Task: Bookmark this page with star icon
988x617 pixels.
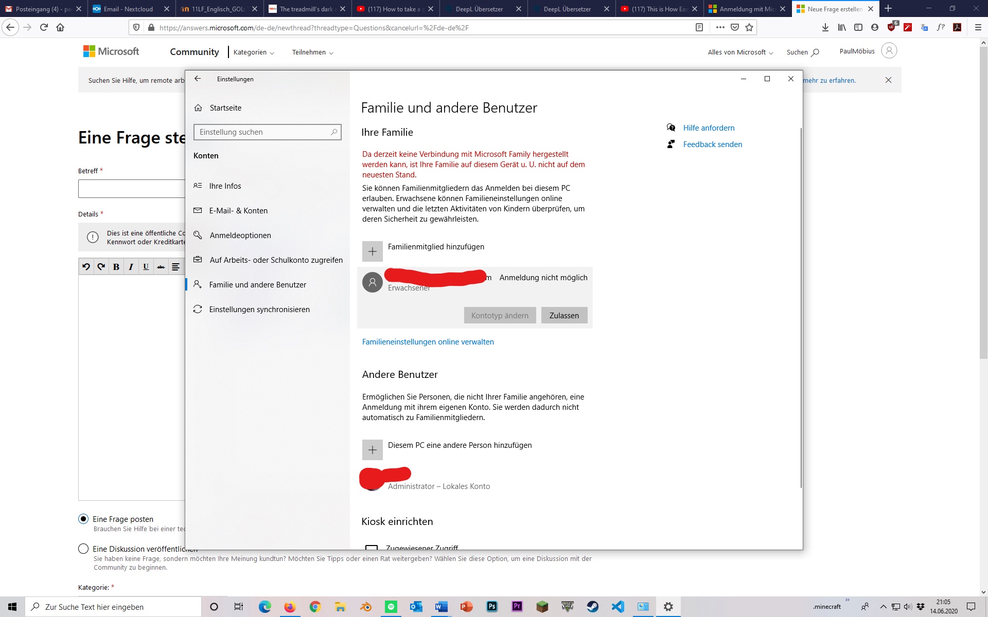Action: [x=749, y=27]
